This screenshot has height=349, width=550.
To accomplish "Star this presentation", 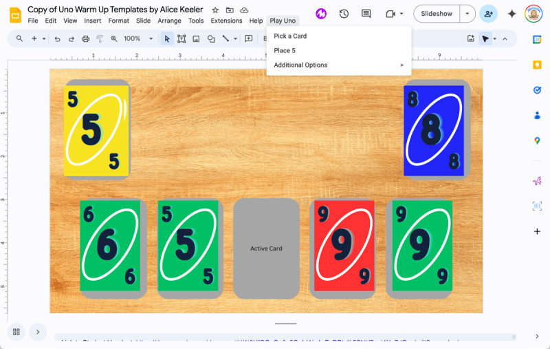I will [x=215, y=10].
